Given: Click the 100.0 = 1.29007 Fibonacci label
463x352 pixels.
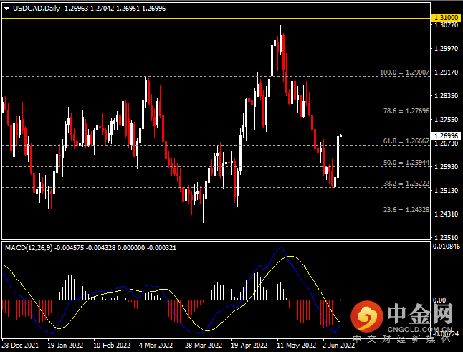Looking at the screenshot, I should click(404, 72).
